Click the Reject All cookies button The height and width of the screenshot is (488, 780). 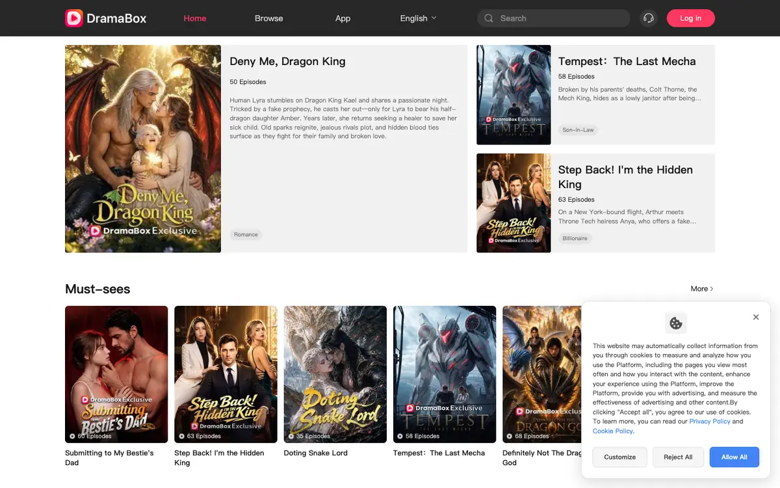coord(678,457)
